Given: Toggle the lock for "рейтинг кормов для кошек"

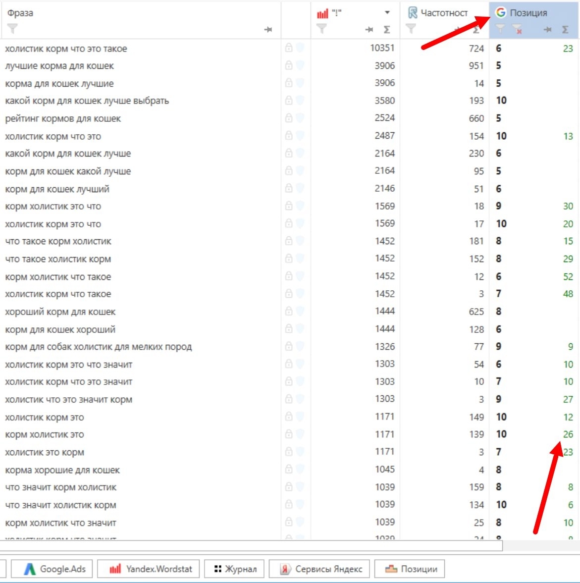Looking at the screenshot, I should click(289, 118).
